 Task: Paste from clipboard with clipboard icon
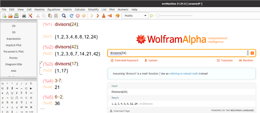click(50, 16)
